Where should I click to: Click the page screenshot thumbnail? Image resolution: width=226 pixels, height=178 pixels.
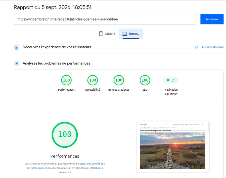tap(173, 147)
